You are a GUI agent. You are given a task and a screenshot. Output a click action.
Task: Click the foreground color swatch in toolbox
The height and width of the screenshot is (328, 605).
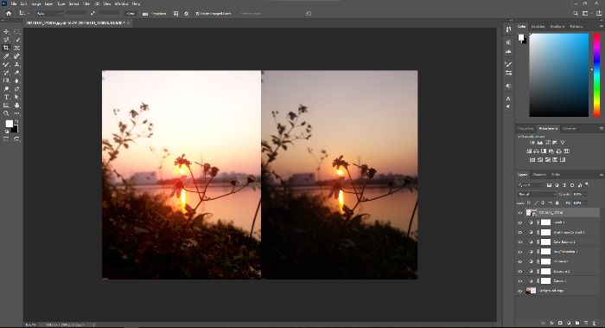coord(9,123)
